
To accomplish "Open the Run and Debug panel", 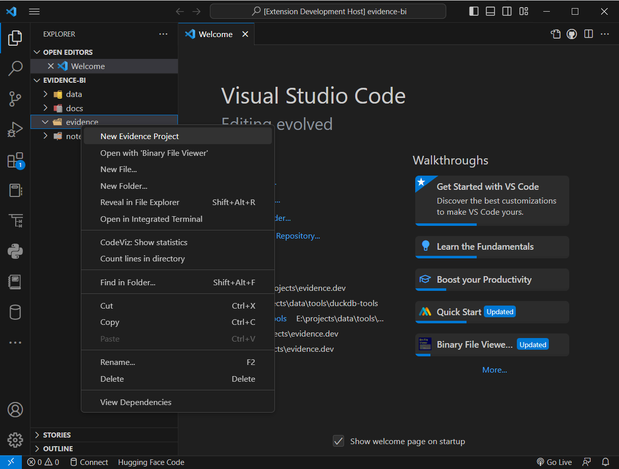I will (x=15, y=129).
